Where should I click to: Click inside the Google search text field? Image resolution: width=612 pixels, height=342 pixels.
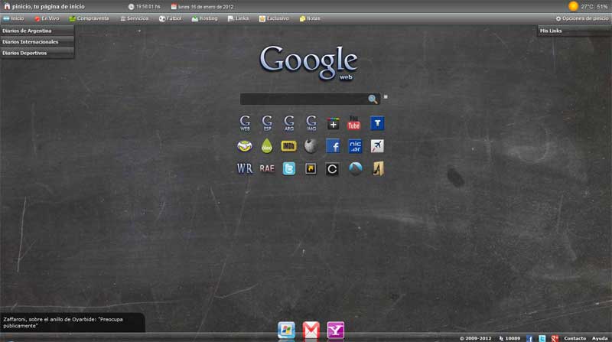(x=303, y=99)
